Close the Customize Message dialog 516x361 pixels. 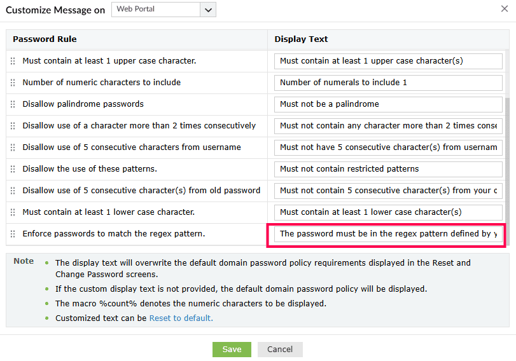click(x=505, y=9)
